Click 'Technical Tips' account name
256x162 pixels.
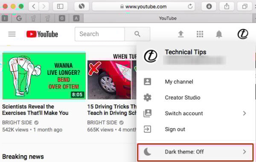pyautogui.click(x=186, y=52)
